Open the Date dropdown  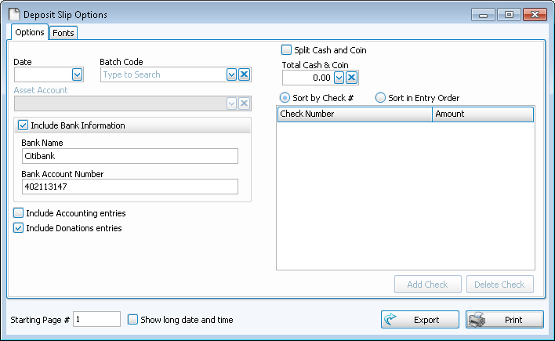point(78,74)
